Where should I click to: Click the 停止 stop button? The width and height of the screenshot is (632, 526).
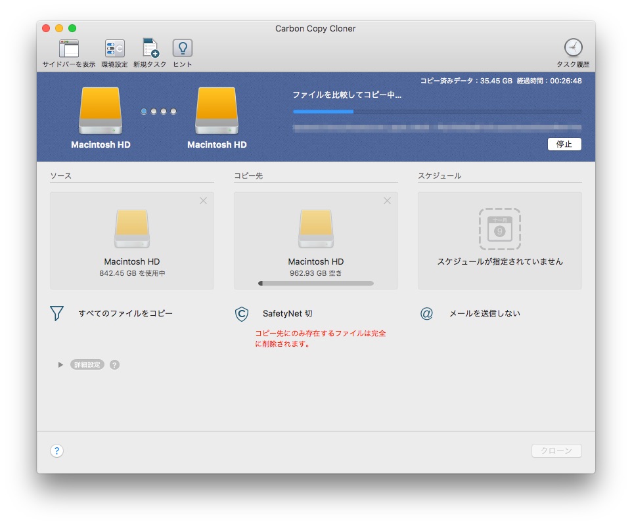click(564, 144)
